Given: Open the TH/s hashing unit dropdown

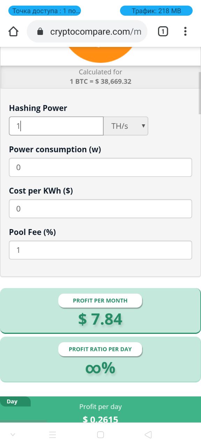Looking at the screenshot, I should click(x=126, y=126).
